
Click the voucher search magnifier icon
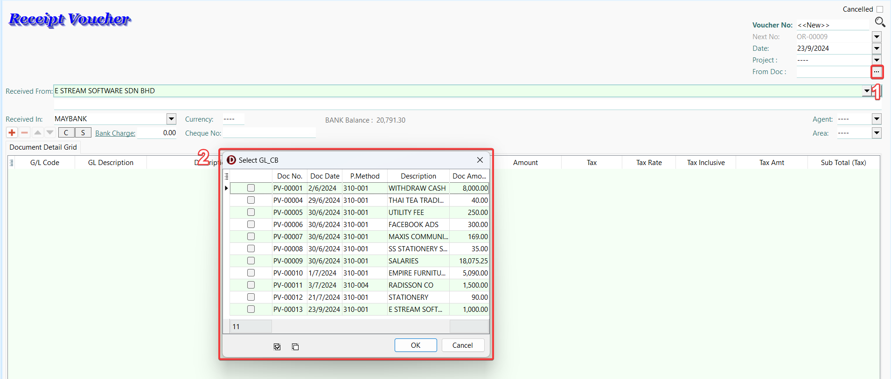coord(880,22)
